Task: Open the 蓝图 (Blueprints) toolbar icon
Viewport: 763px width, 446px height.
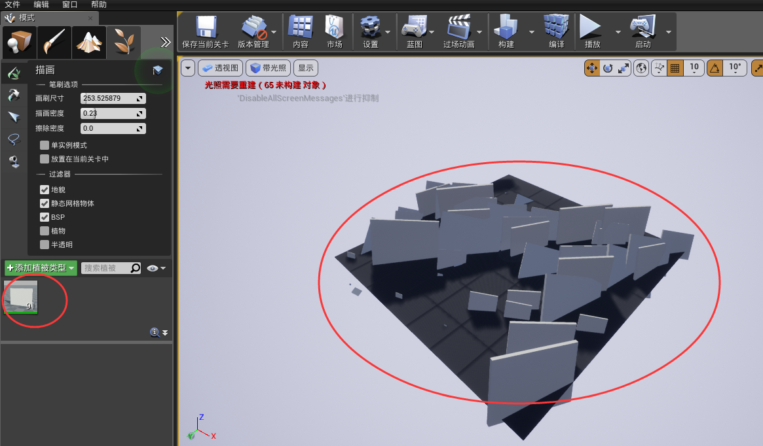Action: (416, 29)
